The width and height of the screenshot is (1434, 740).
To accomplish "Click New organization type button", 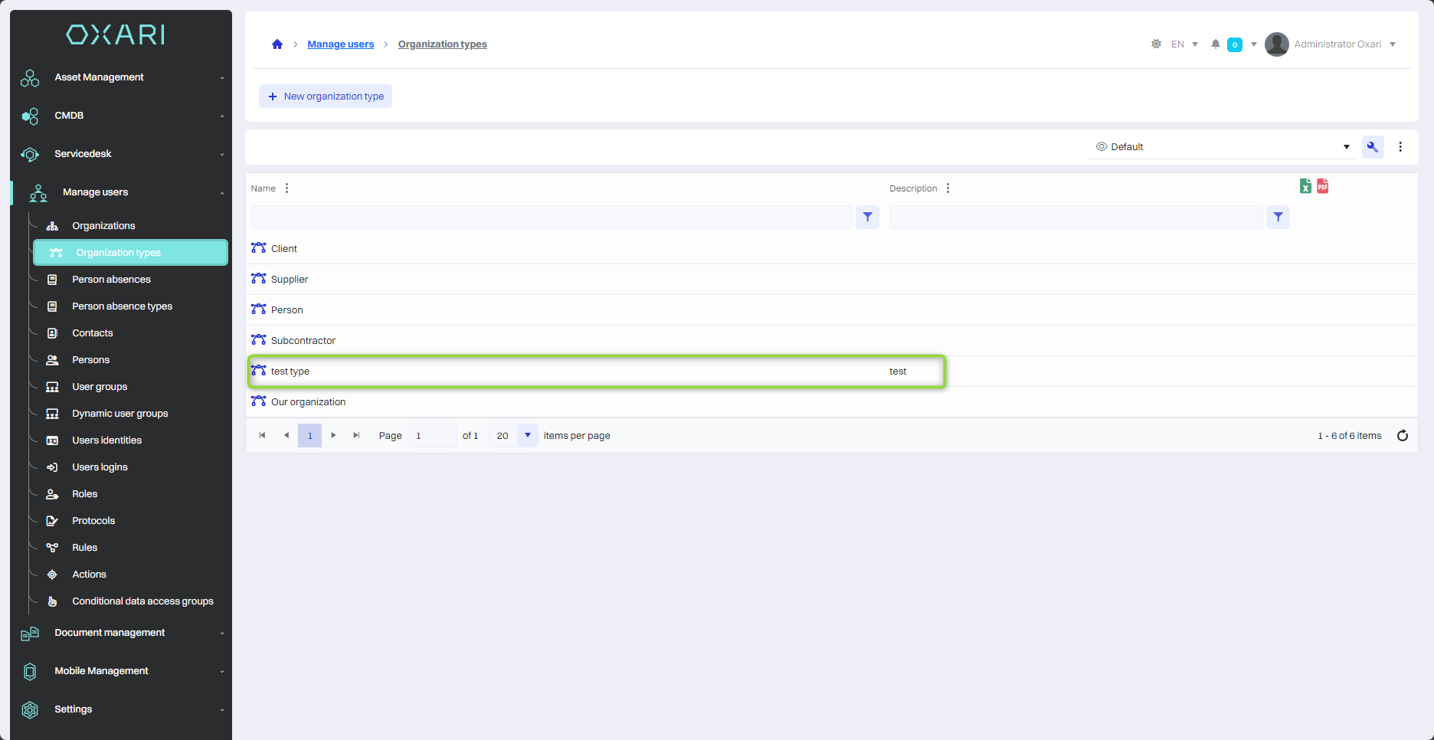I will point(326,97).
